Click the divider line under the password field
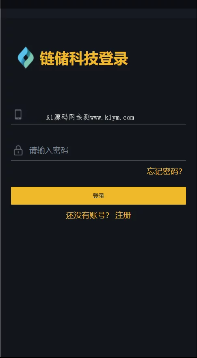 pos(98,161)
